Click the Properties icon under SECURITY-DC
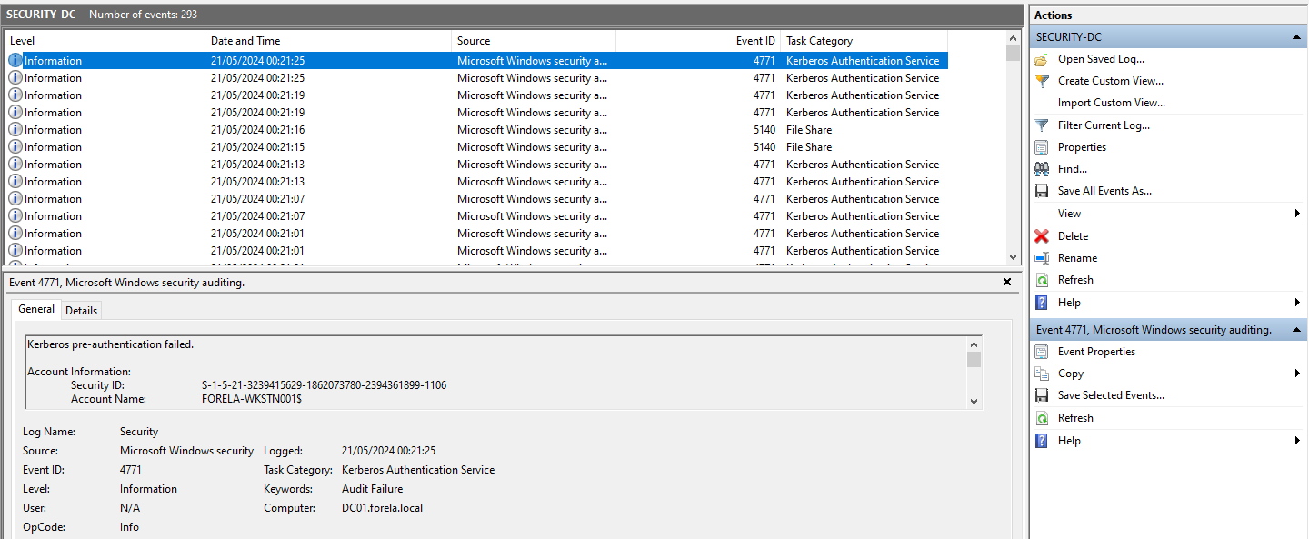The height and width of the screenshot is (539, 1309). click(x=1042, y=147)
